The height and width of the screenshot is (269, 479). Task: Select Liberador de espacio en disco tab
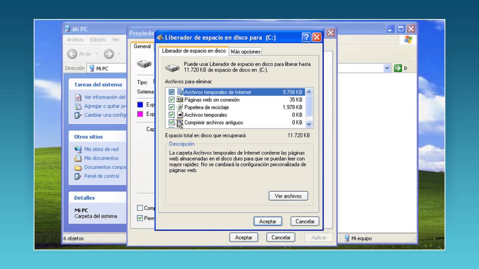pyautogui.click(x=194, y=50)
